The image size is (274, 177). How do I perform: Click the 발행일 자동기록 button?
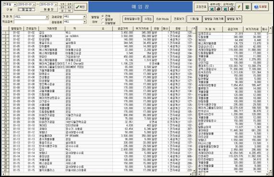[214, 19]
